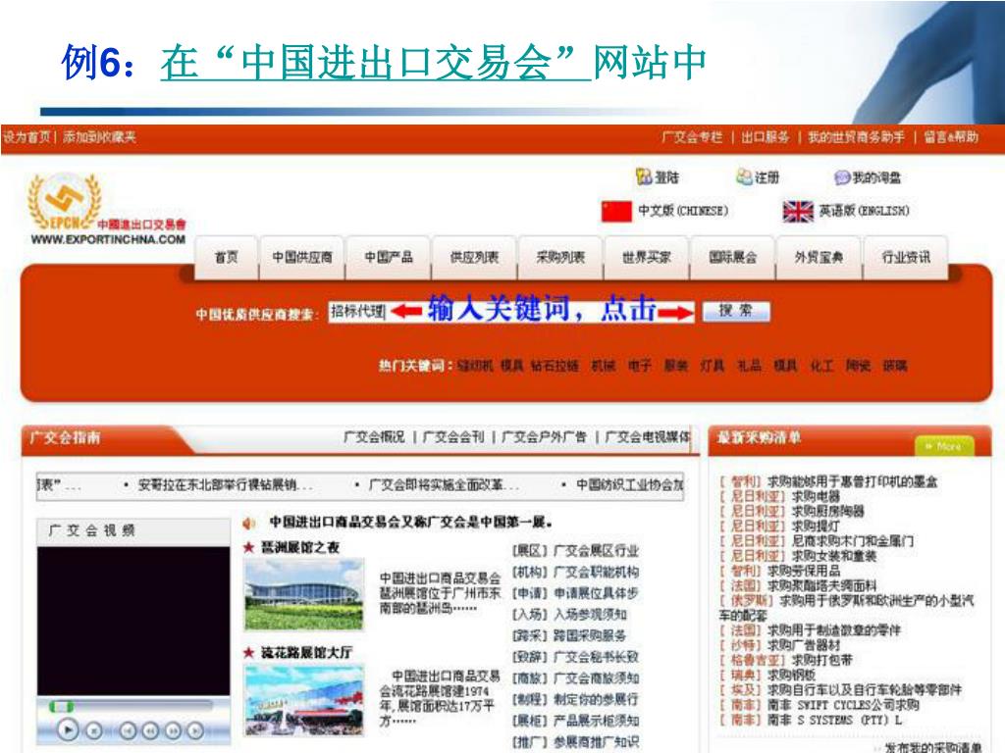Screen dimensions: 1005x753
Task: Open slide title link 中国进出口交易会
Action: click(x=376, y=62)
